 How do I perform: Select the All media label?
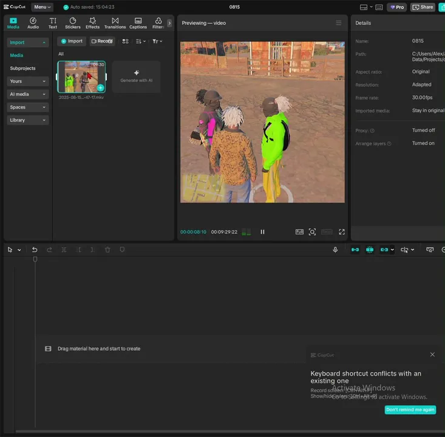(x=61, y=54)
